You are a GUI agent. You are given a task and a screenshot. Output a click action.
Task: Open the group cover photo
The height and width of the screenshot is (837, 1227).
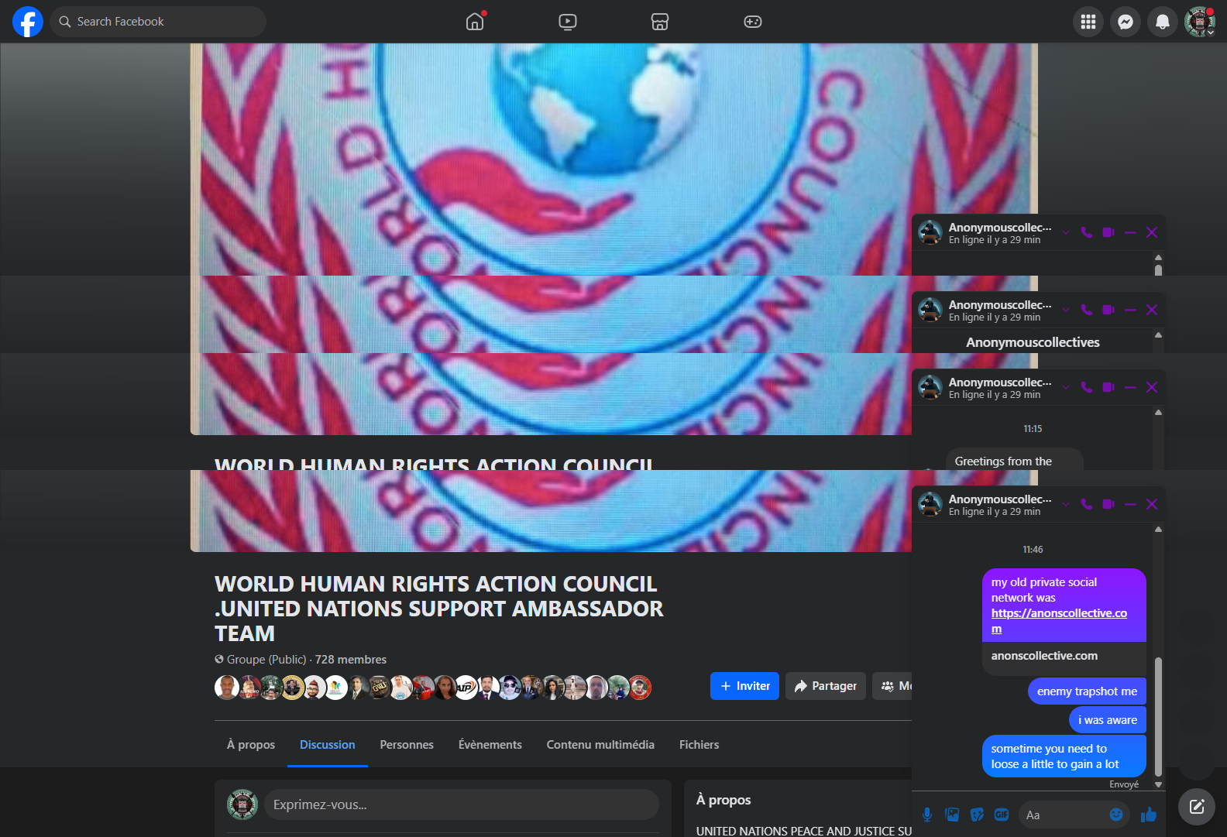551,159
